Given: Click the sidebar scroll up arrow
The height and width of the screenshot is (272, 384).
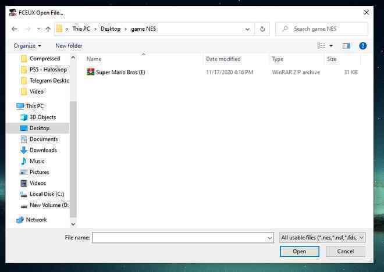Looking at the screenshot, I should 73,58.
